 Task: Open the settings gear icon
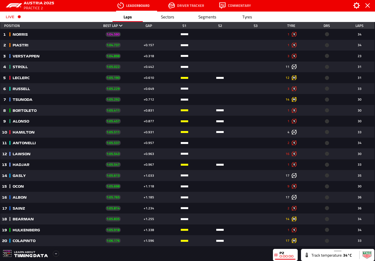coord(357,5)
